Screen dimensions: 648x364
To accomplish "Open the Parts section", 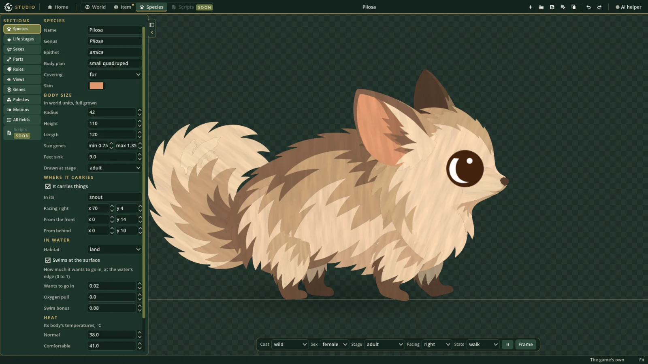I will [22, 59].
